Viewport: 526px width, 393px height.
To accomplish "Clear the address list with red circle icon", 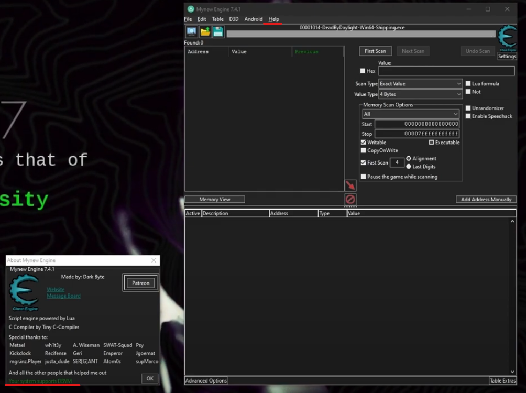I will point(350,199).
